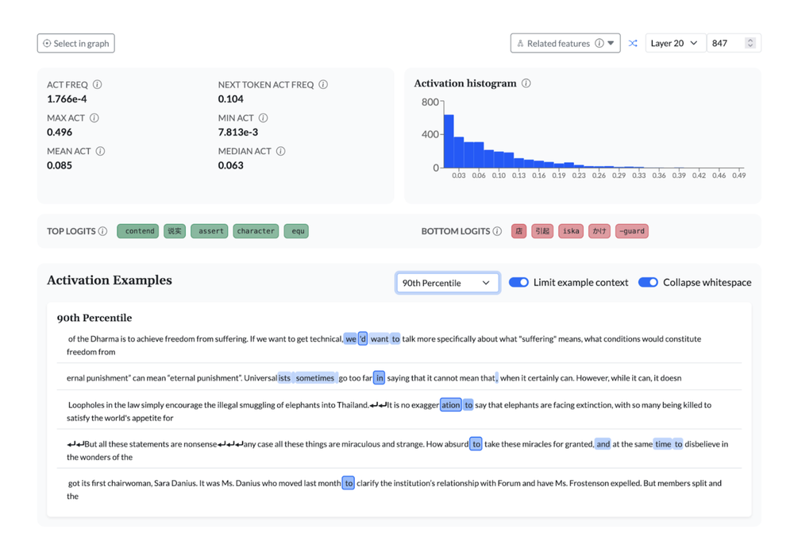Click the 'character' top logit chip
This screenshot has width=794, height=553.
tap(256, 231)
